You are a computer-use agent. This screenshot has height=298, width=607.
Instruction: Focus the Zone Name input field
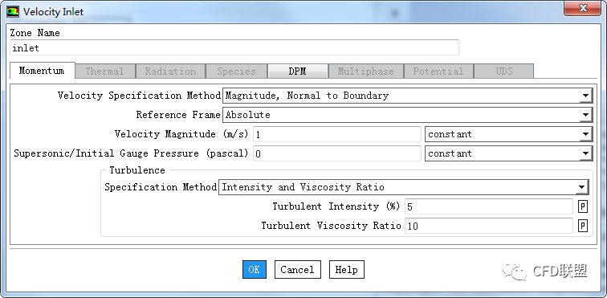point(234,47)
